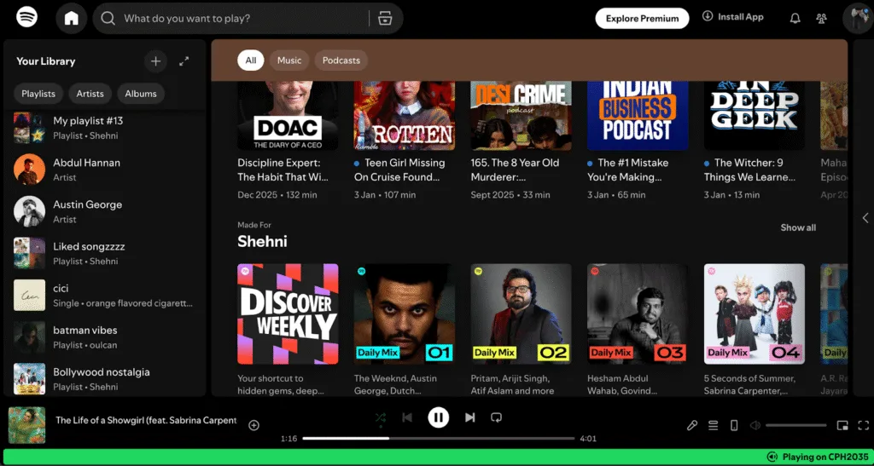Open the lyrics microphone icon
This screenshot has height=466, width=874.
click(x=692, y=425)
